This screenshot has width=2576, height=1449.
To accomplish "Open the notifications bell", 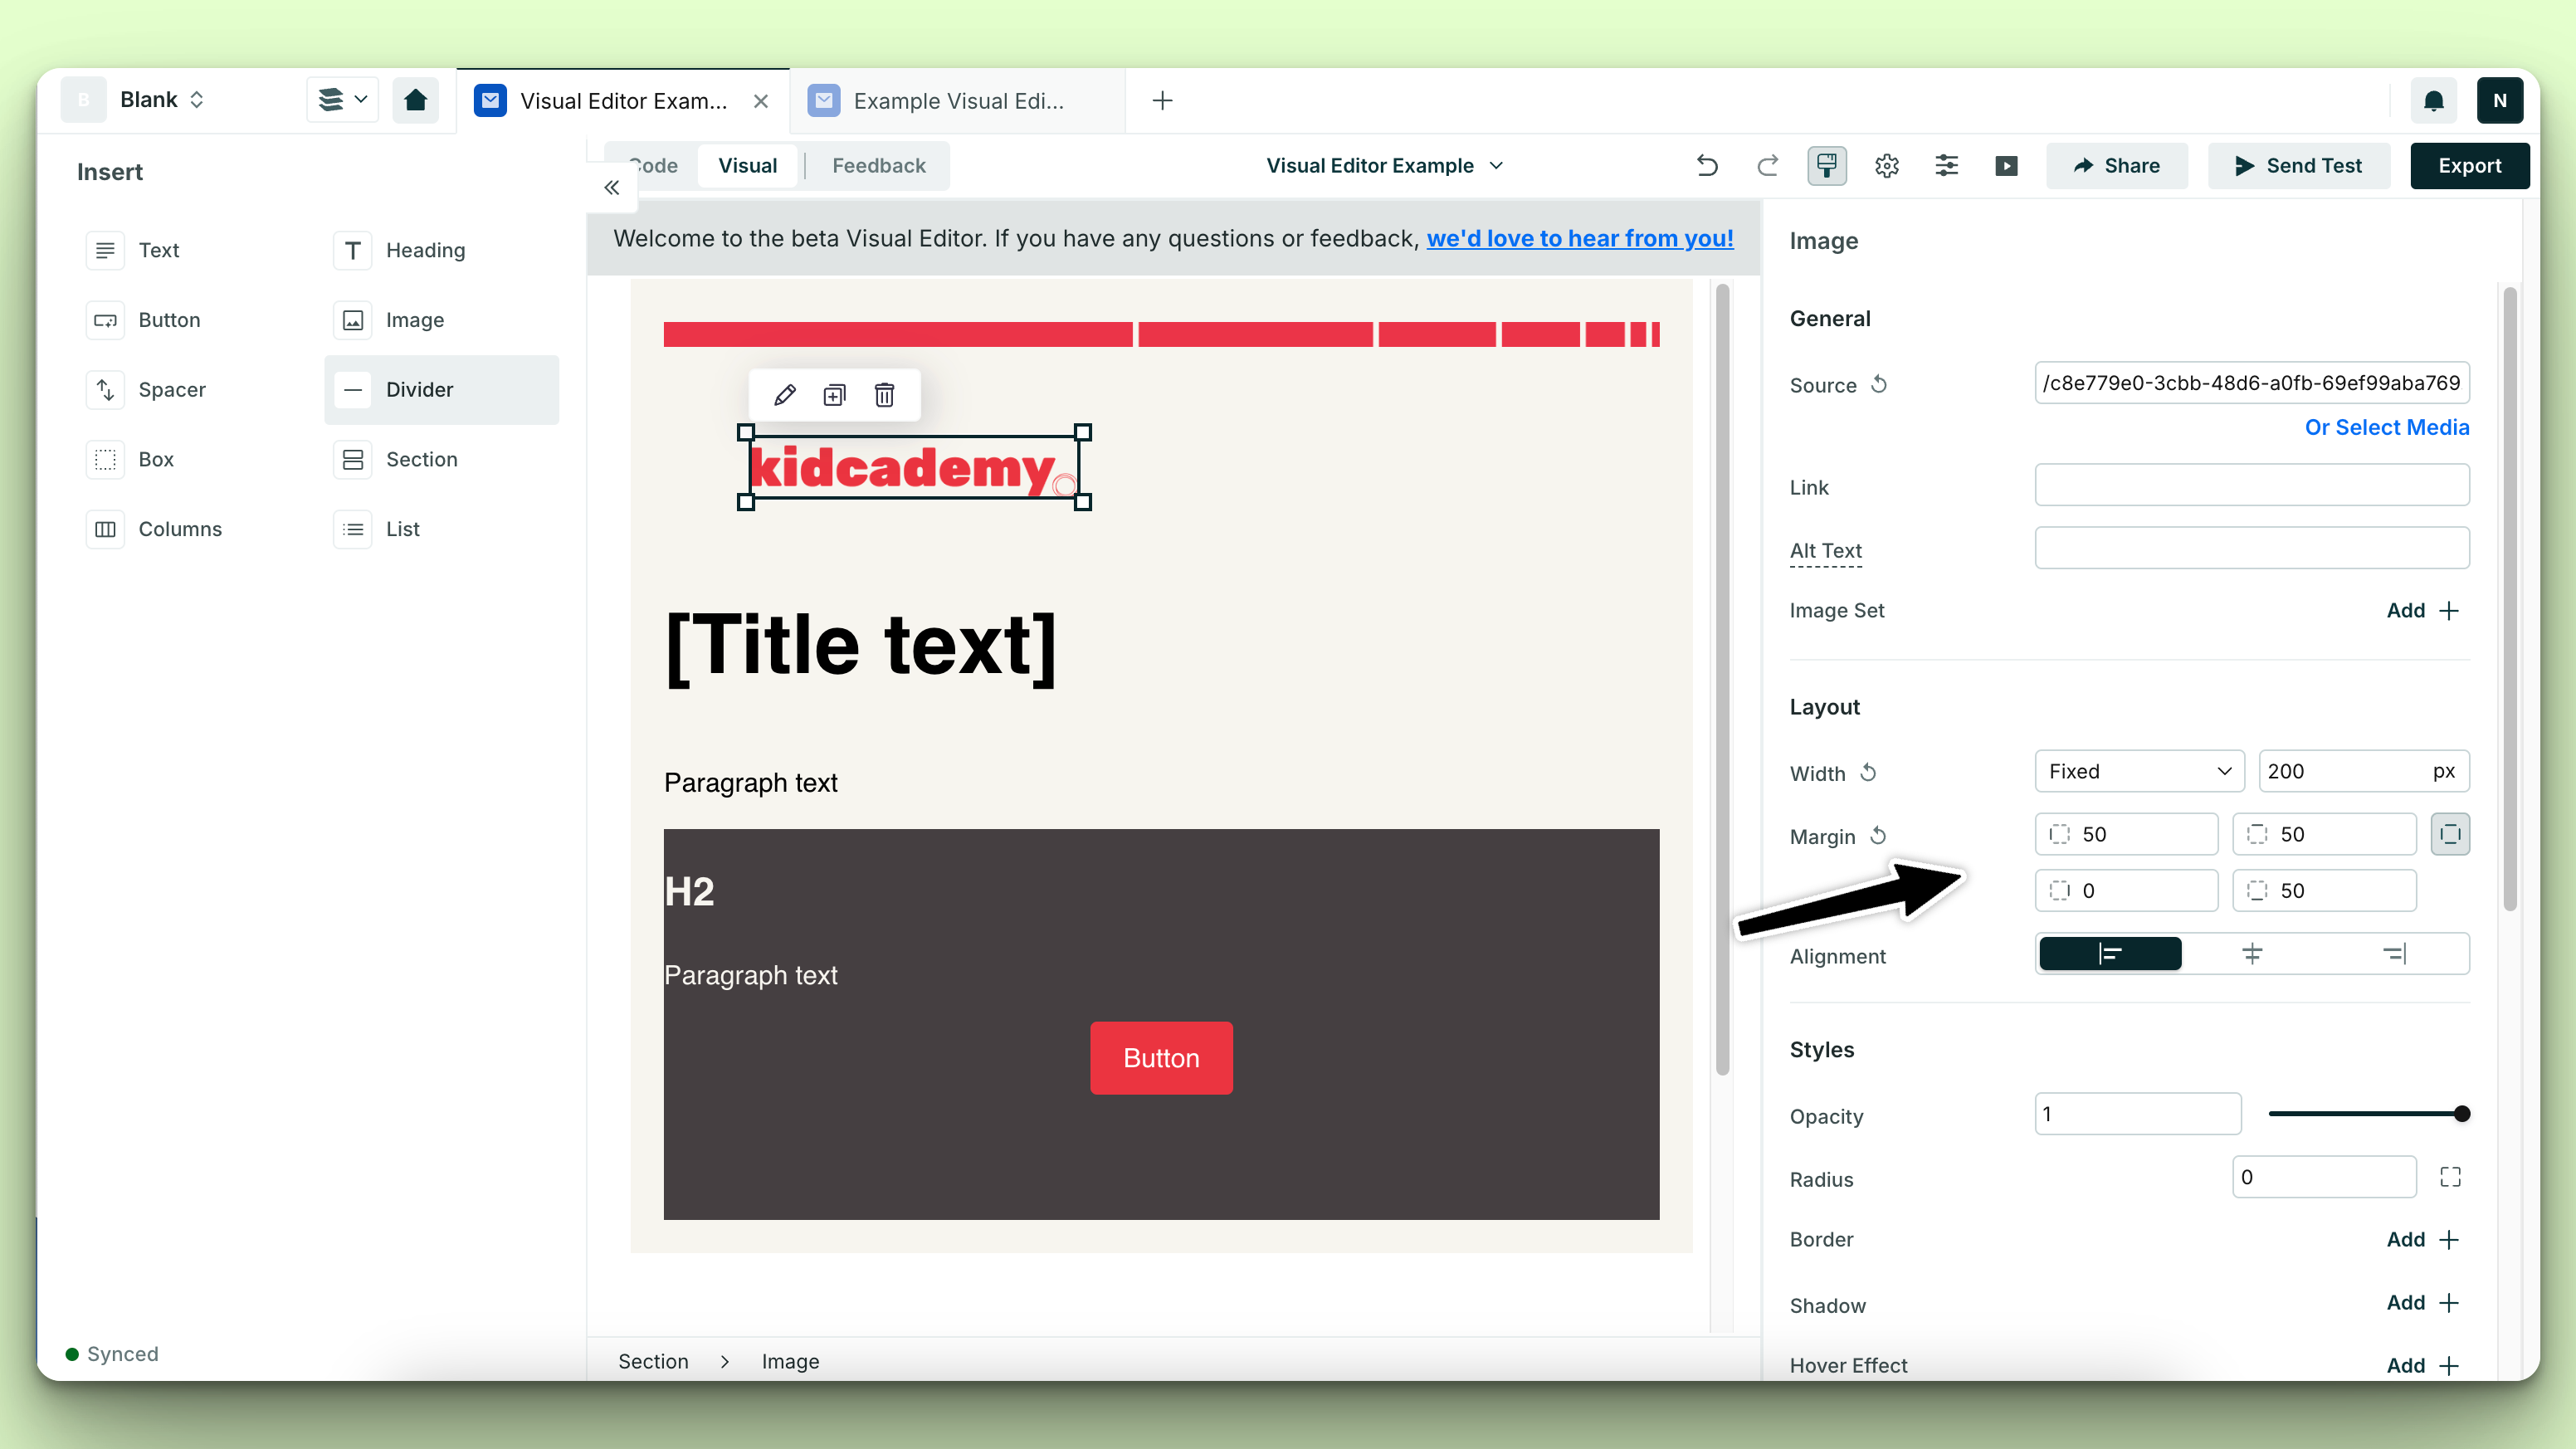I will pyautogui.click(x=2433, y=101).
